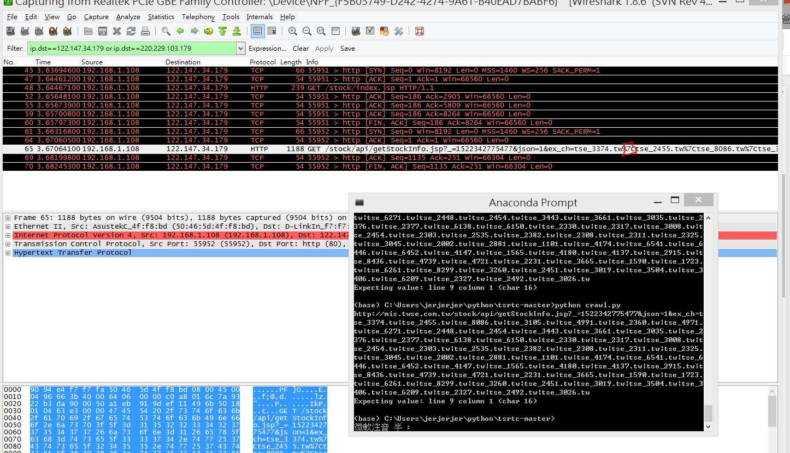The width and height of the screenshot is (790, 453).
Task: Apply the display filter
Action: point(324,49)
